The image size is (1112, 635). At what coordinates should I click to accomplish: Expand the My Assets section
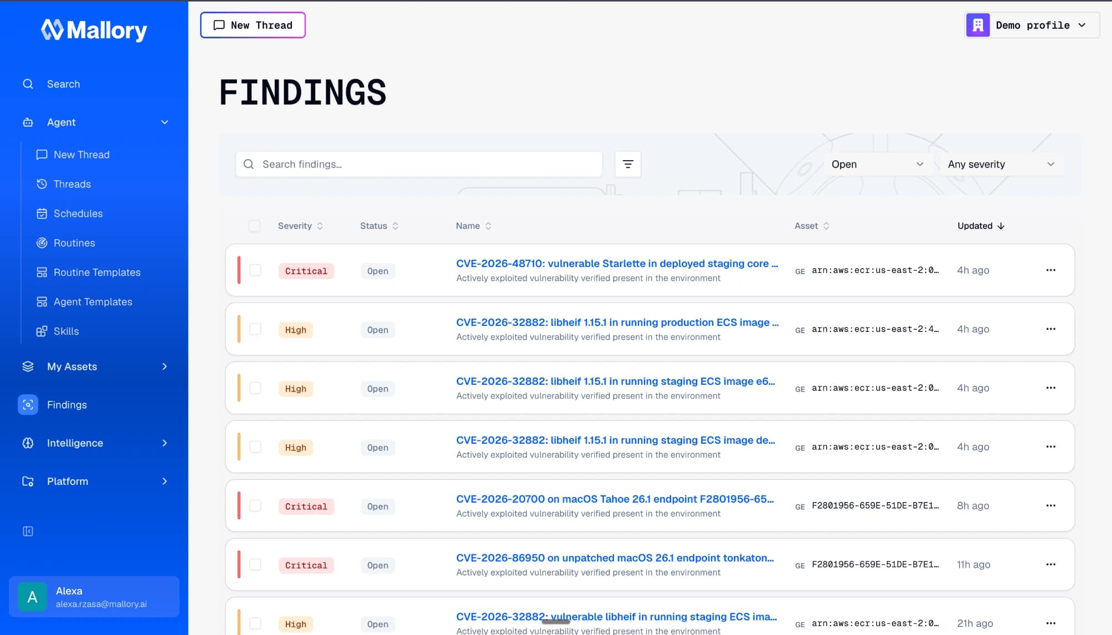point(94,366)
